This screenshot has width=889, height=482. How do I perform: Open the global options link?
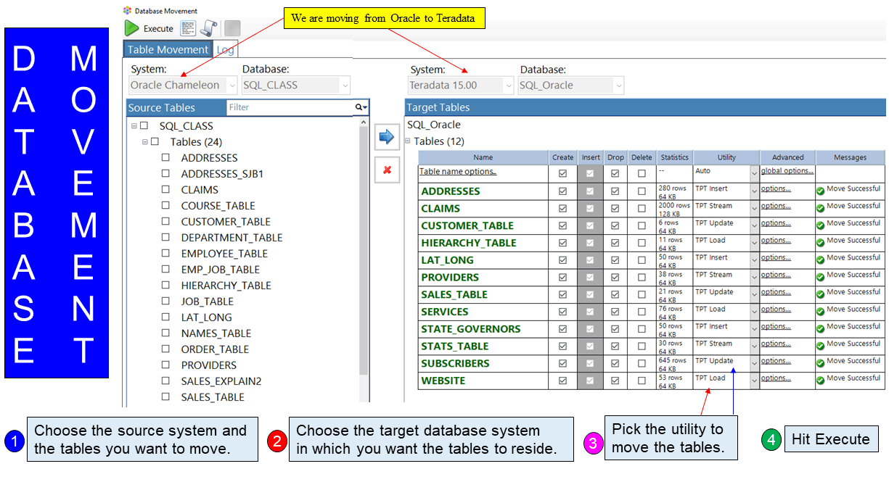coord(787,171)
